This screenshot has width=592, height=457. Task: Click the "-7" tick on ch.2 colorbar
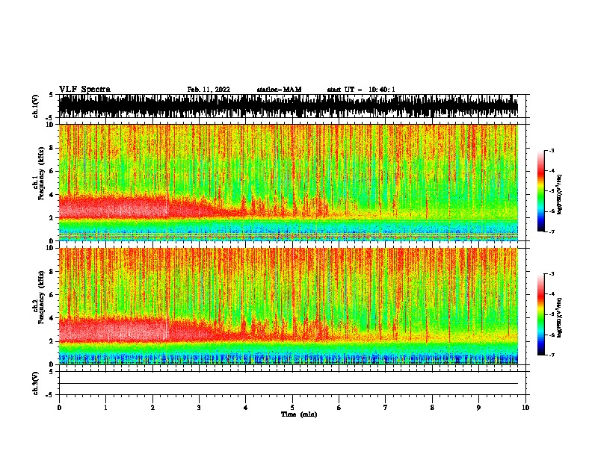click(552, 355)
